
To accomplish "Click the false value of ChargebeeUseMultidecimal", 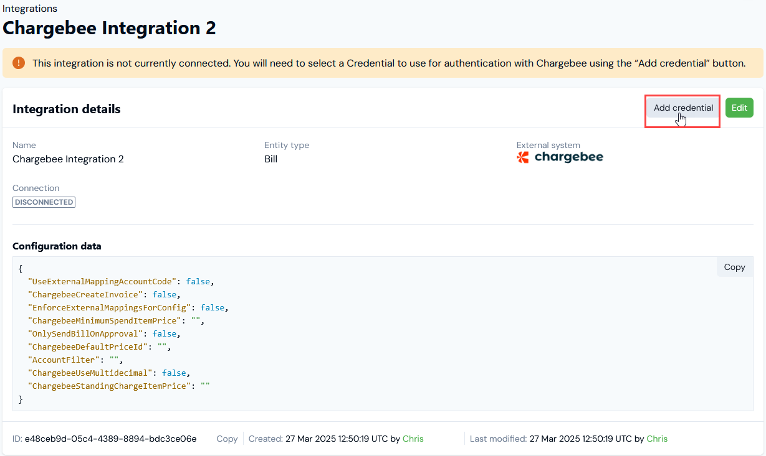I will [174, 373].
